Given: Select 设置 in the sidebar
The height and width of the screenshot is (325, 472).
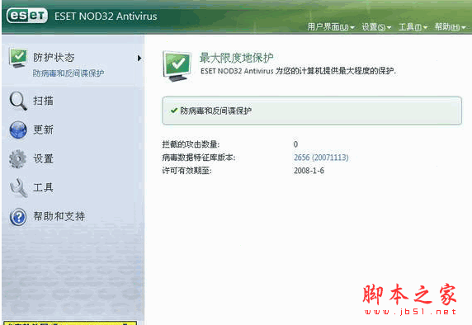Looking at the screenshot, I should pos(44,158).
